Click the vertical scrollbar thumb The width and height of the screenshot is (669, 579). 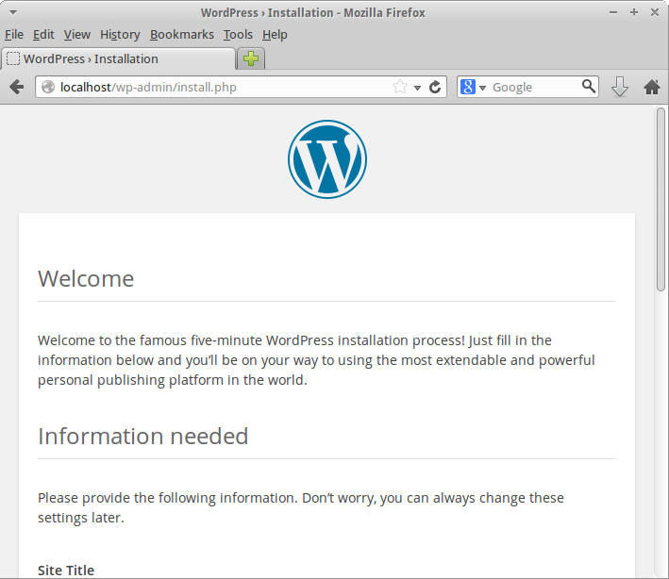(661, 200)
